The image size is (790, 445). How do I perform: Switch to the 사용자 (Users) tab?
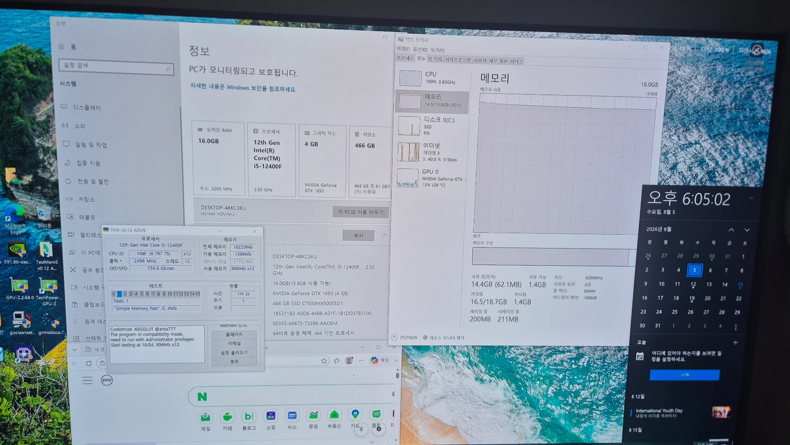point(479,61)
